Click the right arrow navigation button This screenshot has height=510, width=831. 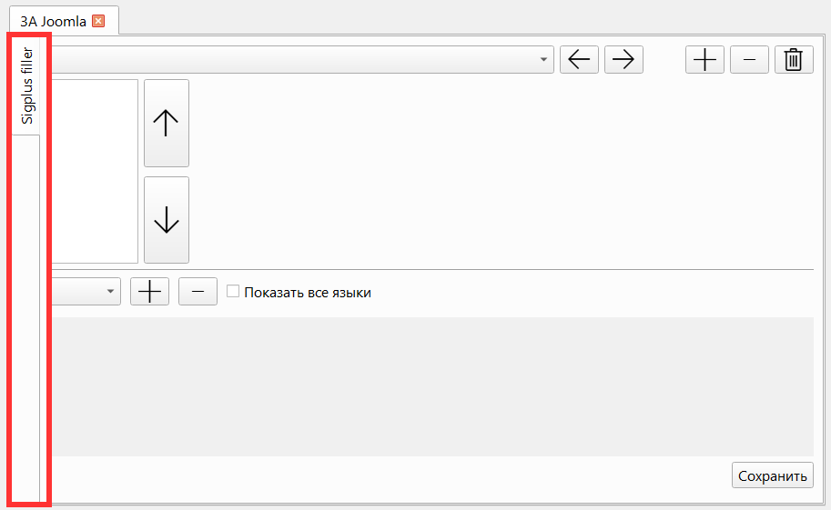623,59
